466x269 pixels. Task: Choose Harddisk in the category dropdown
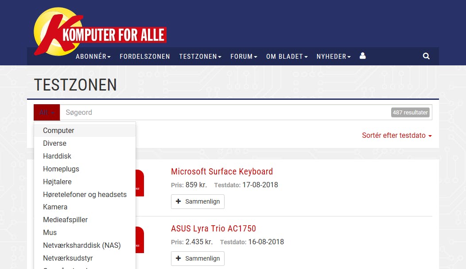(57, 156)
